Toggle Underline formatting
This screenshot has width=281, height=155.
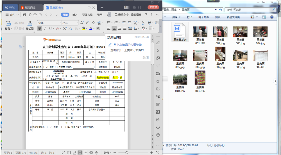(x=50, y=28)
